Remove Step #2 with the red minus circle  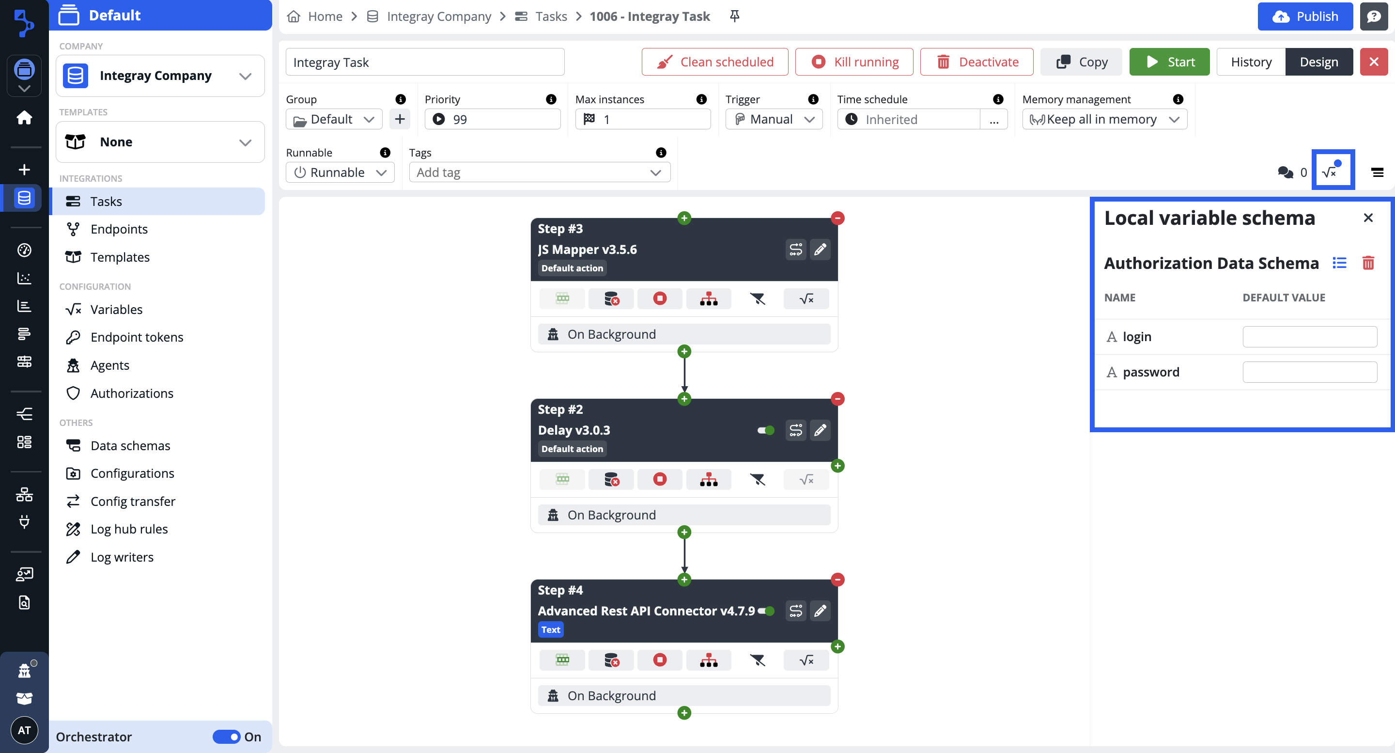(837, 399)
